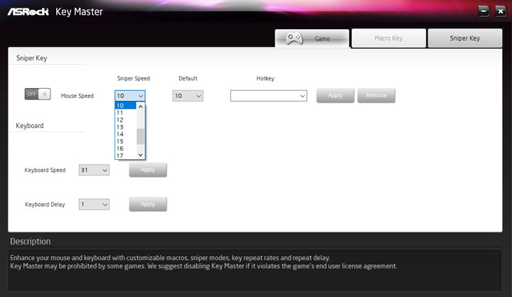The image size is (512, 297).
Task: Click the Remove hotkey button
Action: coord(376,96)
